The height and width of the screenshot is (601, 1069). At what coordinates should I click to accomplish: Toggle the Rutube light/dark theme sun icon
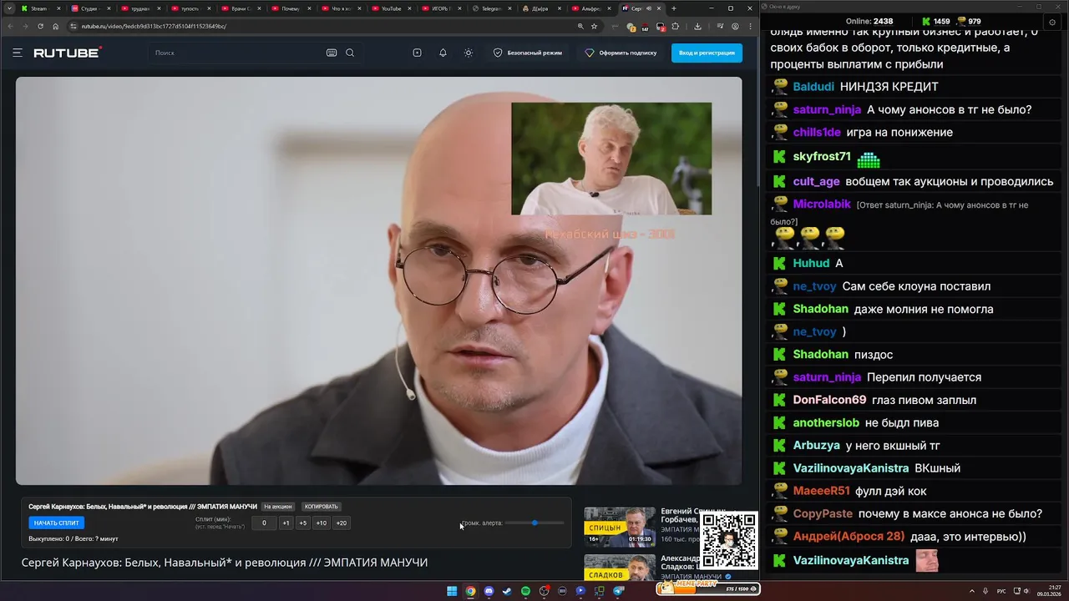(469, 53)
